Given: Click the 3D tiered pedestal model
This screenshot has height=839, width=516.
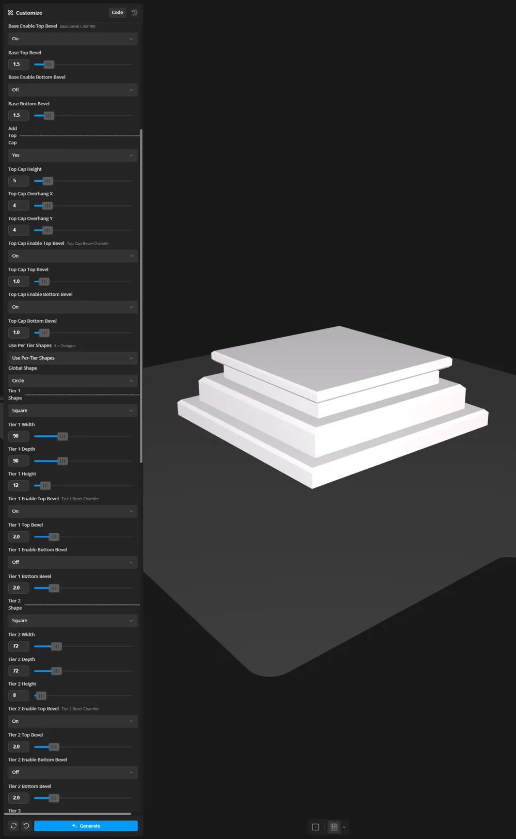Looking at the screenshot, I should [x=333, y=408].
